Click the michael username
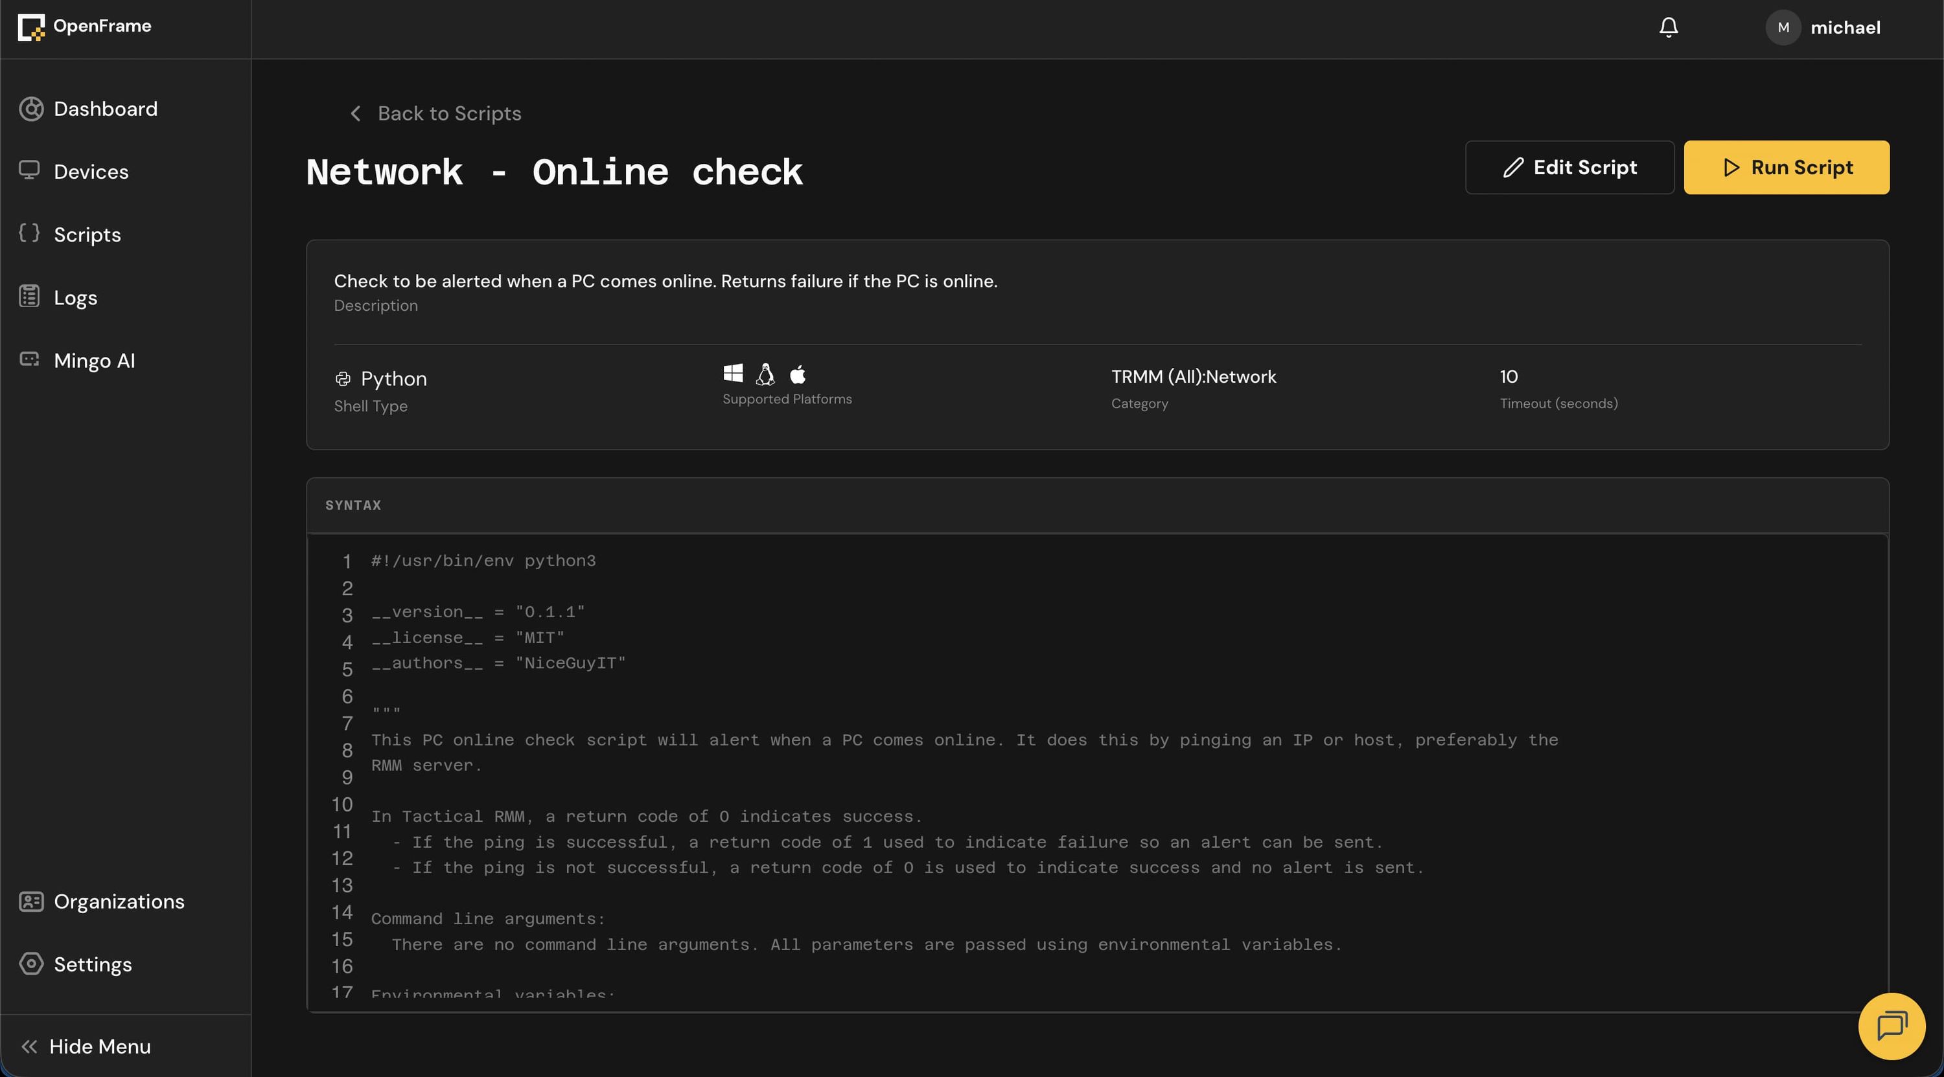Viewport: 1944px width, 1077px height. [x=1845, y=28]
